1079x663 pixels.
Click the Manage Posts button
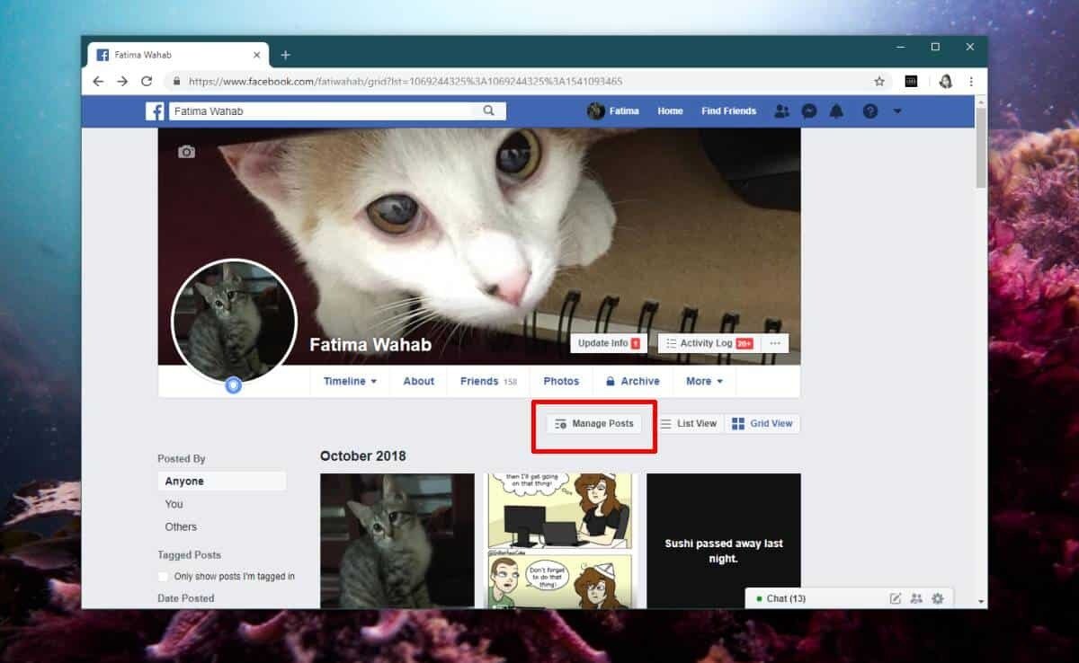point(593,423)
